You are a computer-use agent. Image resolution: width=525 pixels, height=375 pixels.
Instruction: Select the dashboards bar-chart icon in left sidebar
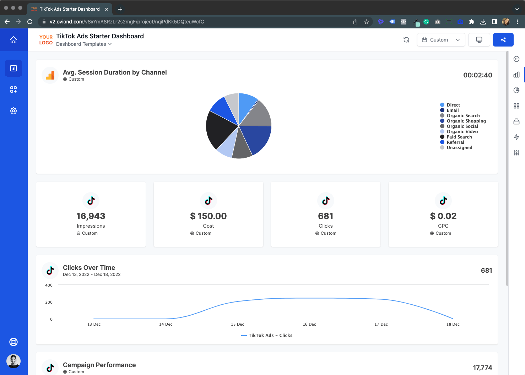tap(13, 68)
